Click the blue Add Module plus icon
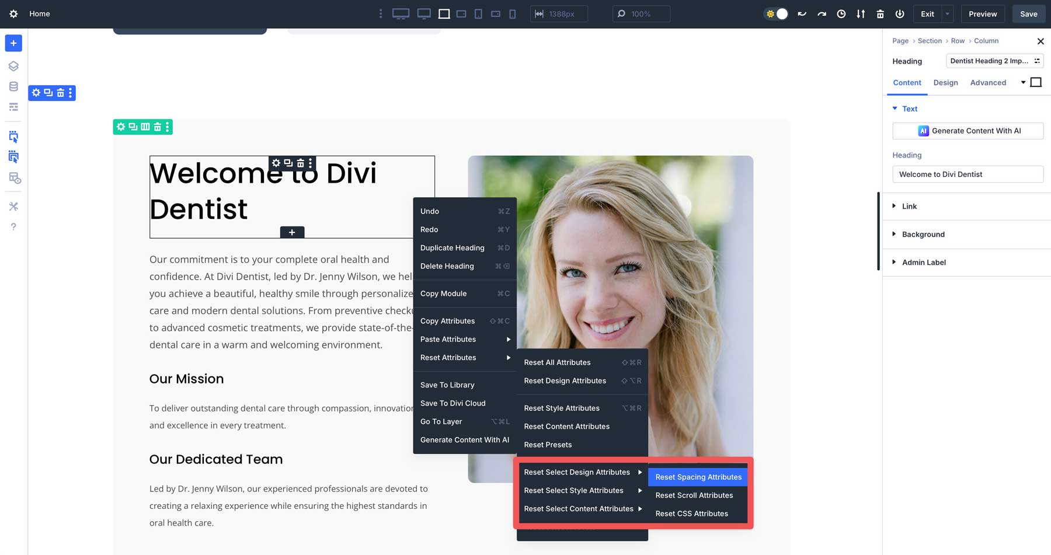The height and width of the screenshot is (555, 1051). 13,43
